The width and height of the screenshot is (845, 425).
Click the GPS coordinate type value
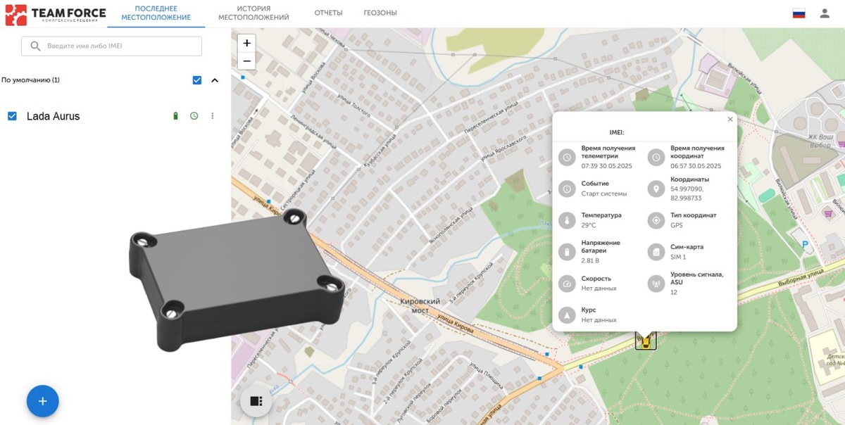[677, 225]
